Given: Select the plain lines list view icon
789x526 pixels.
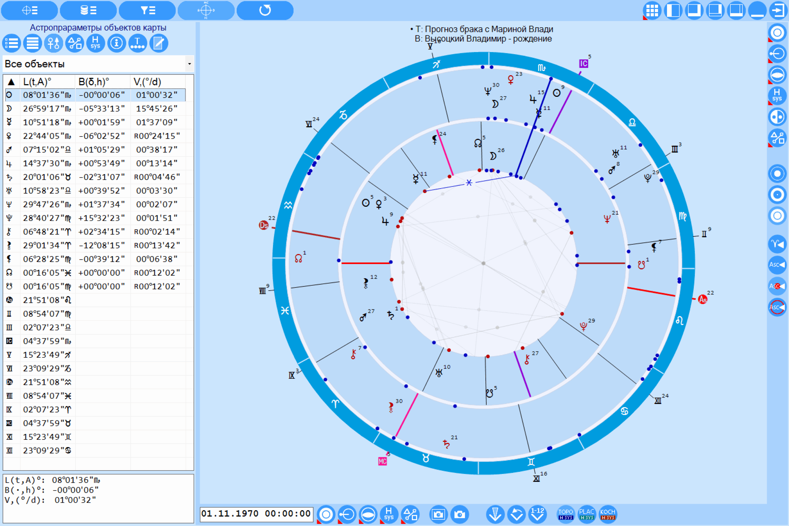Looking at the screenshot, I should (x=33, y=43).
